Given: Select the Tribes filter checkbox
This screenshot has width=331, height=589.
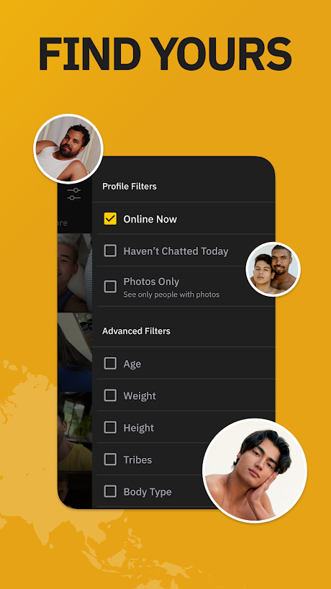Looking at the screenshot, I should pyautogui.click(x=110, y=459).
